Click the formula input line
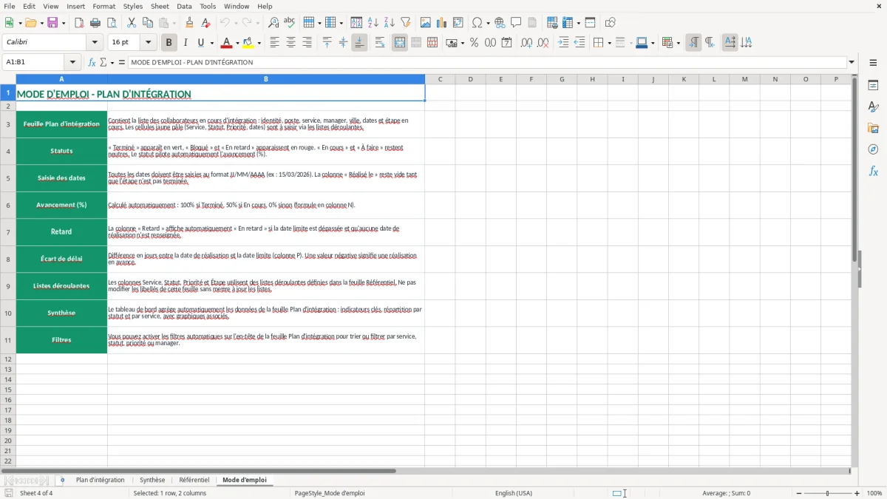The width and height of the screenshot is (887, 499). click(x=486, y=62)
